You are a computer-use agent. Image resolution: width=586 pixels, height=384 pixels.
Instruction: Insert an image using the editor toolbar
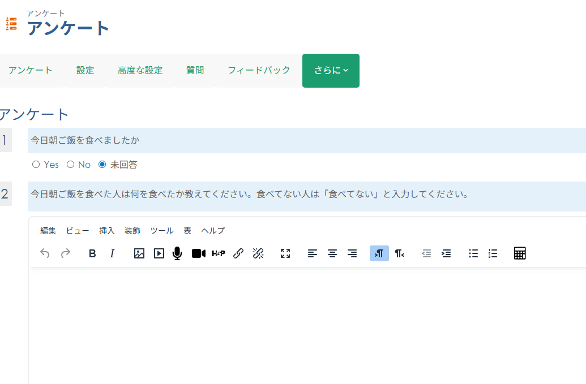click(x=138, y=253)
